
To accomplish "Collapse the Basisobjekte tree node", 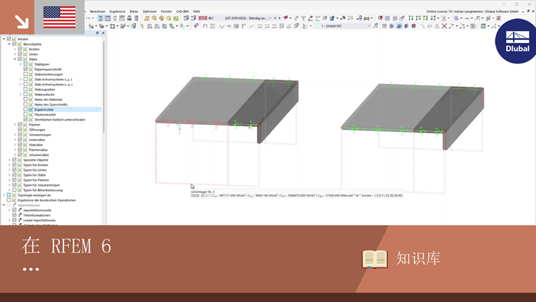I will point(9,44).
